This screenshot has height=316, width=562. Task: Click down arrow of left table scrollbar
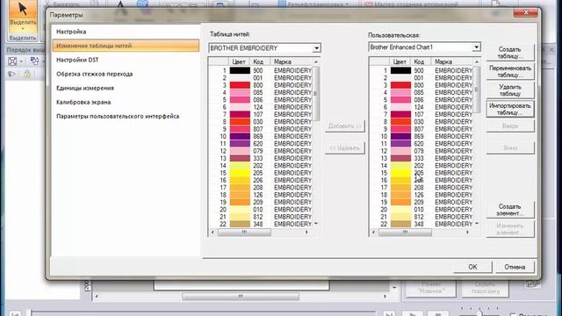[x=316, y=224]
